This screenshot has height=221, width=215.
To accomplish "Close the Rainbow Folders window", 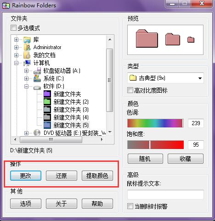I will (x=202, y=3).
